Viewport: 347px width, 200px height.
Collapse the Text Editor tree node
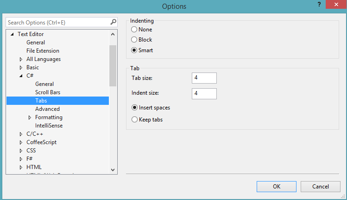[x=13, y=34]
